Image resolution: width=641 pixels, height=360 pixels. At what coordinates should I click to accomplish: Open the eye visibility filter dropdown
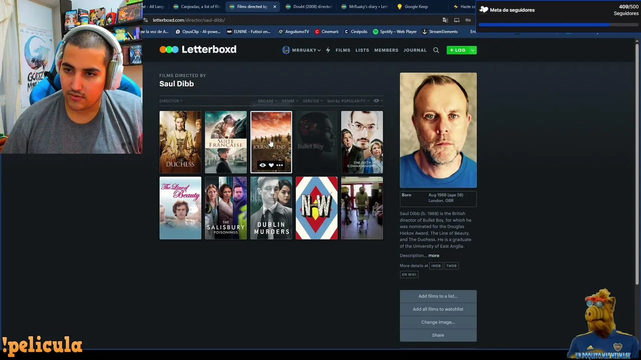[x=378, y=101]
